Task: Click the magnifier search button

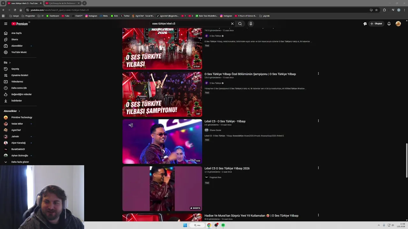Action: pyautogui.click(x=240, y=24)
